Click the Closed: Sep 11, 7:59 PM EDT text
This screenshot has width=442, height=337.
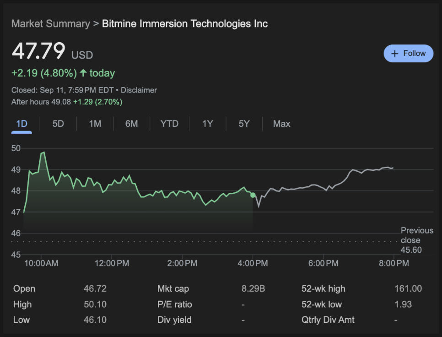click(x=62, y=90)
